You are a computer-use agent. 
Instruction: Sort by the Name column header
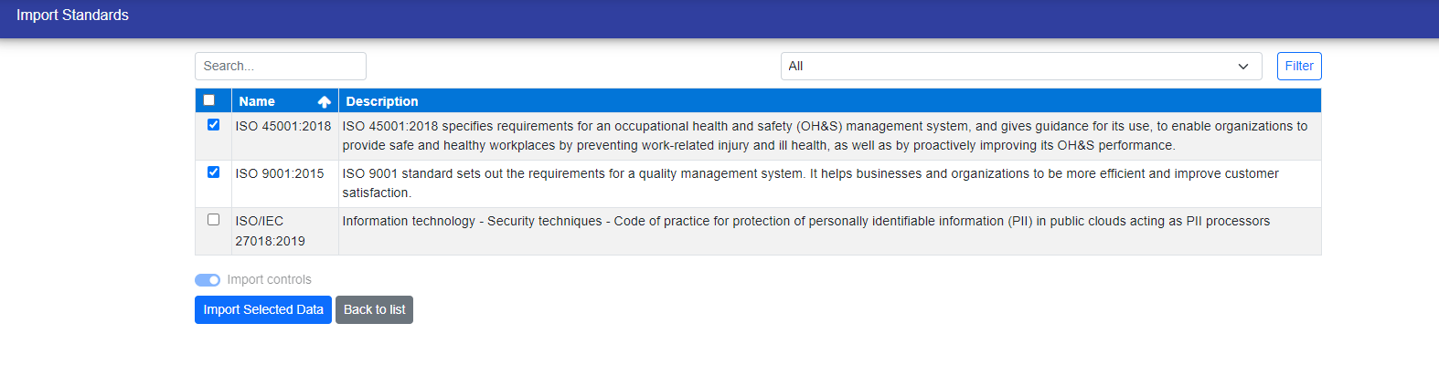pos(258,101)
